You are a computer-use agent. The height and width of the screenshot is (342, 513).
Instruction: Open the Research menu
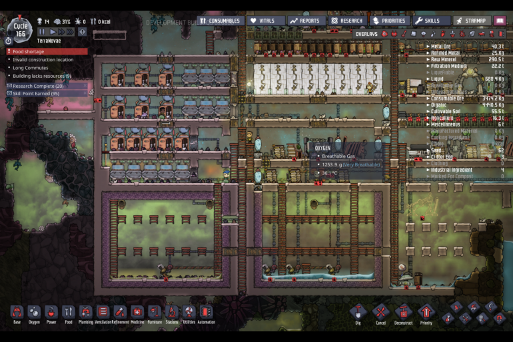click(348, 21)
